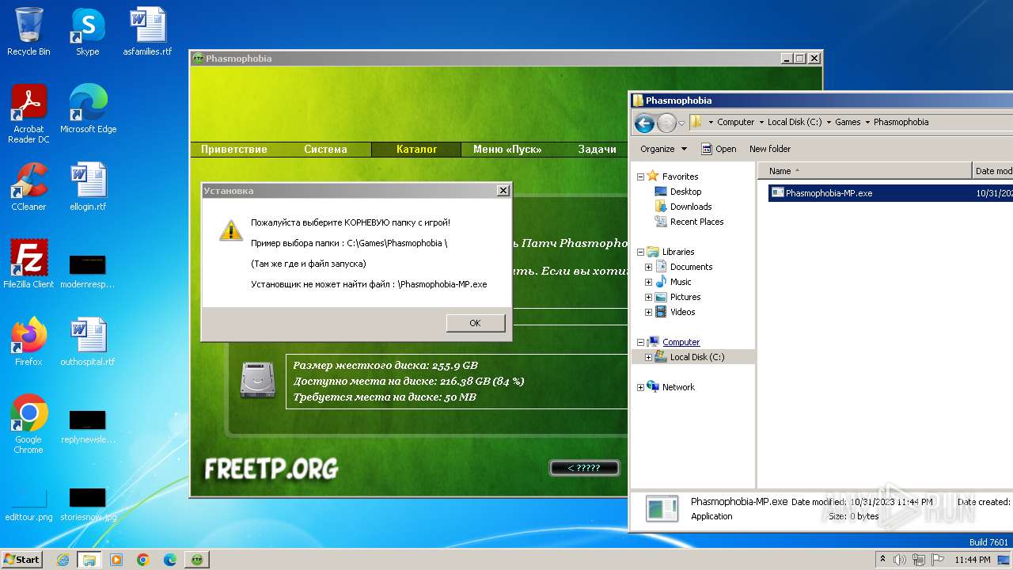This screenshot has width=1013, height=570.
Task: Open the Organize dropdown in Explorer
Action: [x=663, y=149]
